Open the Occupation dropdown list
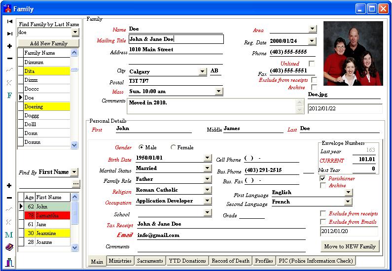Image resolution: width=392 pixels, height=271 pixels. (x=207, y=201)
